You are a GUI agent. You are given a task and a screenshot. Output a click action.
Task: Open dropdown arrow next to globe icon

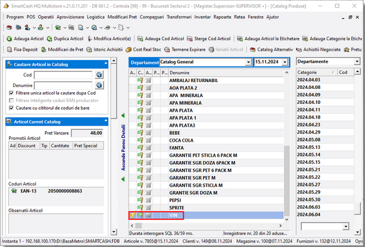coord(101,28)
